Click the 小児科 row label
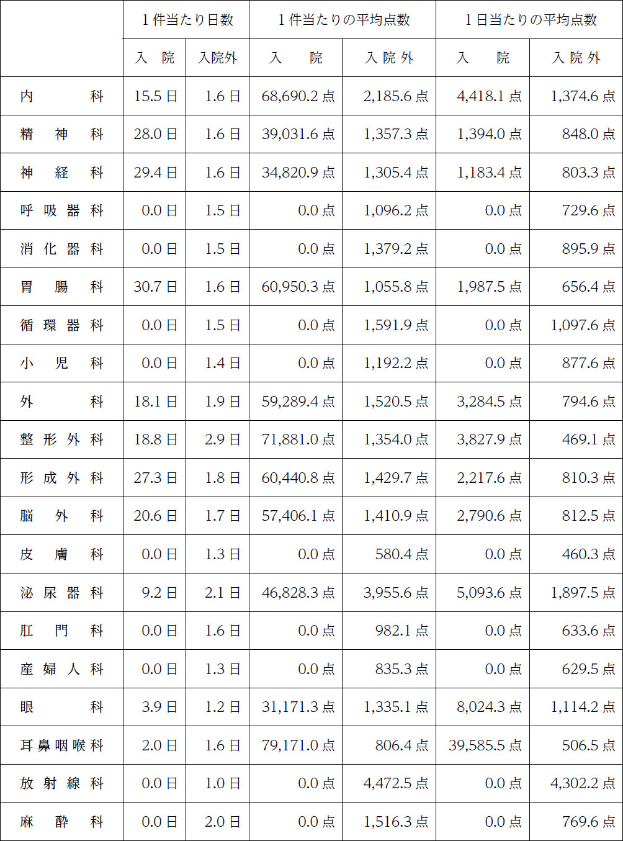Image resolution: width=623 pixels, height=841 pixels. 61,363
